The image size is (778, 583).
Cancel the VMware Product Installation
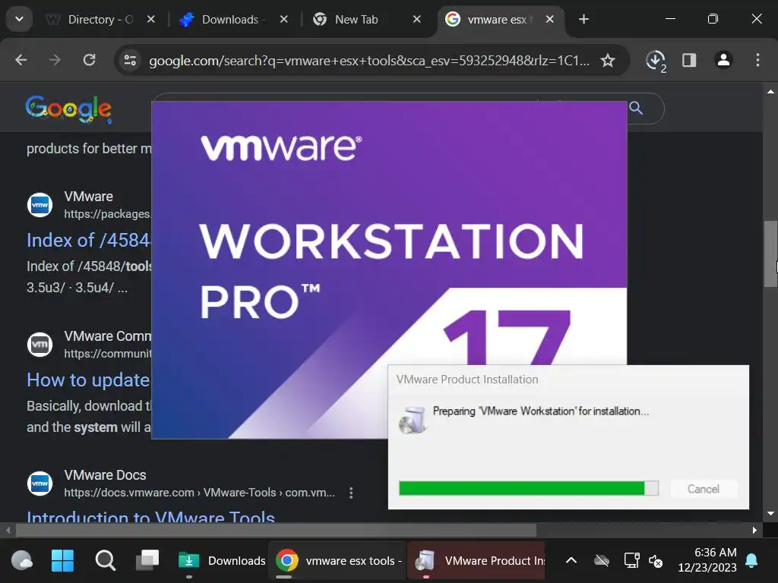[x=704, y=490]
